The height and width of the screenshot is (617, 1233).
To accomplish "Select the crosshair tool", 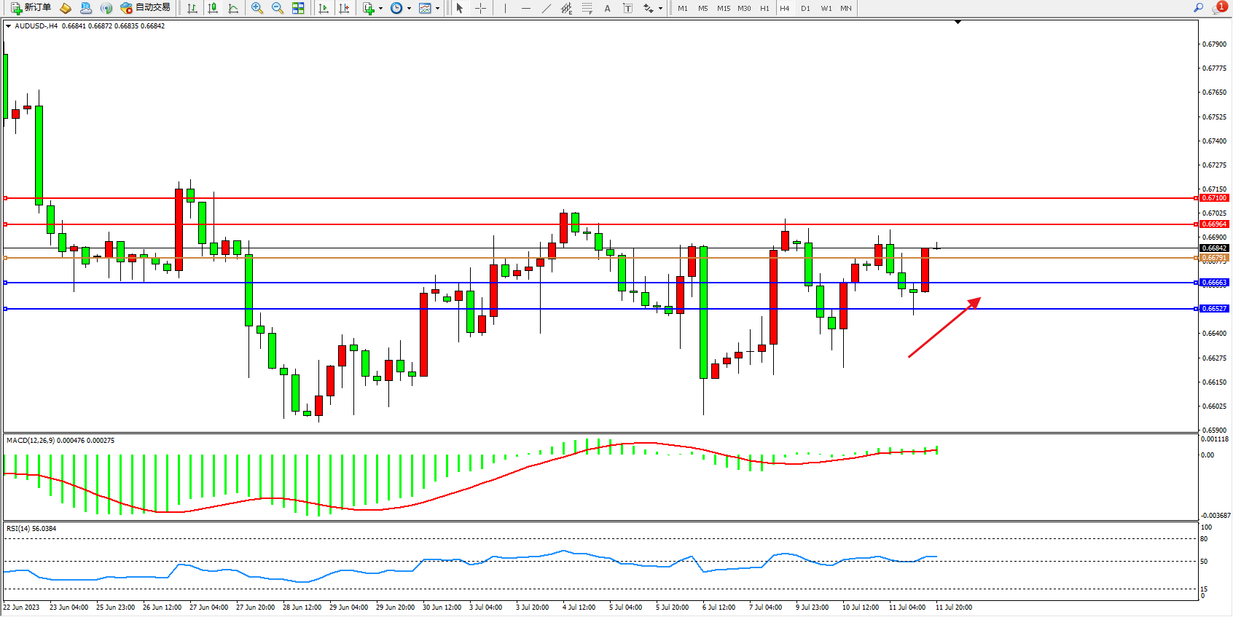I will [481, 9].
